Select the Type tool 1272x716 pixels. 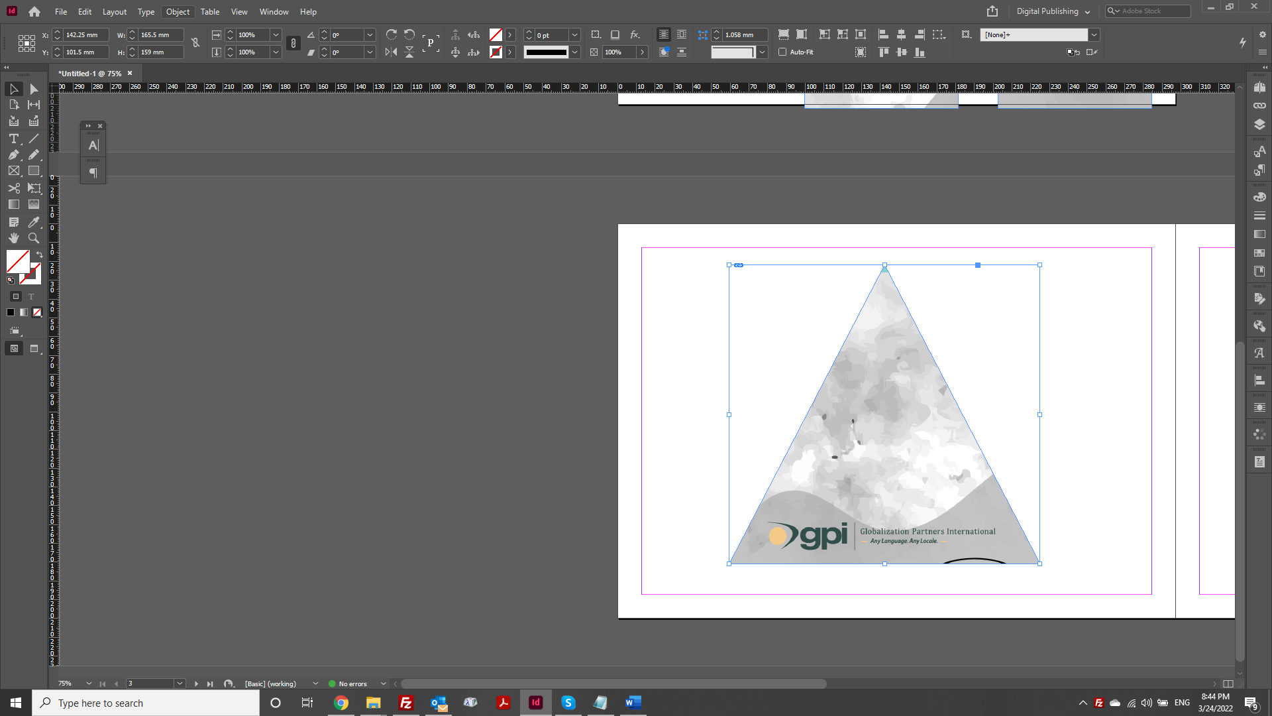coord(13,139)
